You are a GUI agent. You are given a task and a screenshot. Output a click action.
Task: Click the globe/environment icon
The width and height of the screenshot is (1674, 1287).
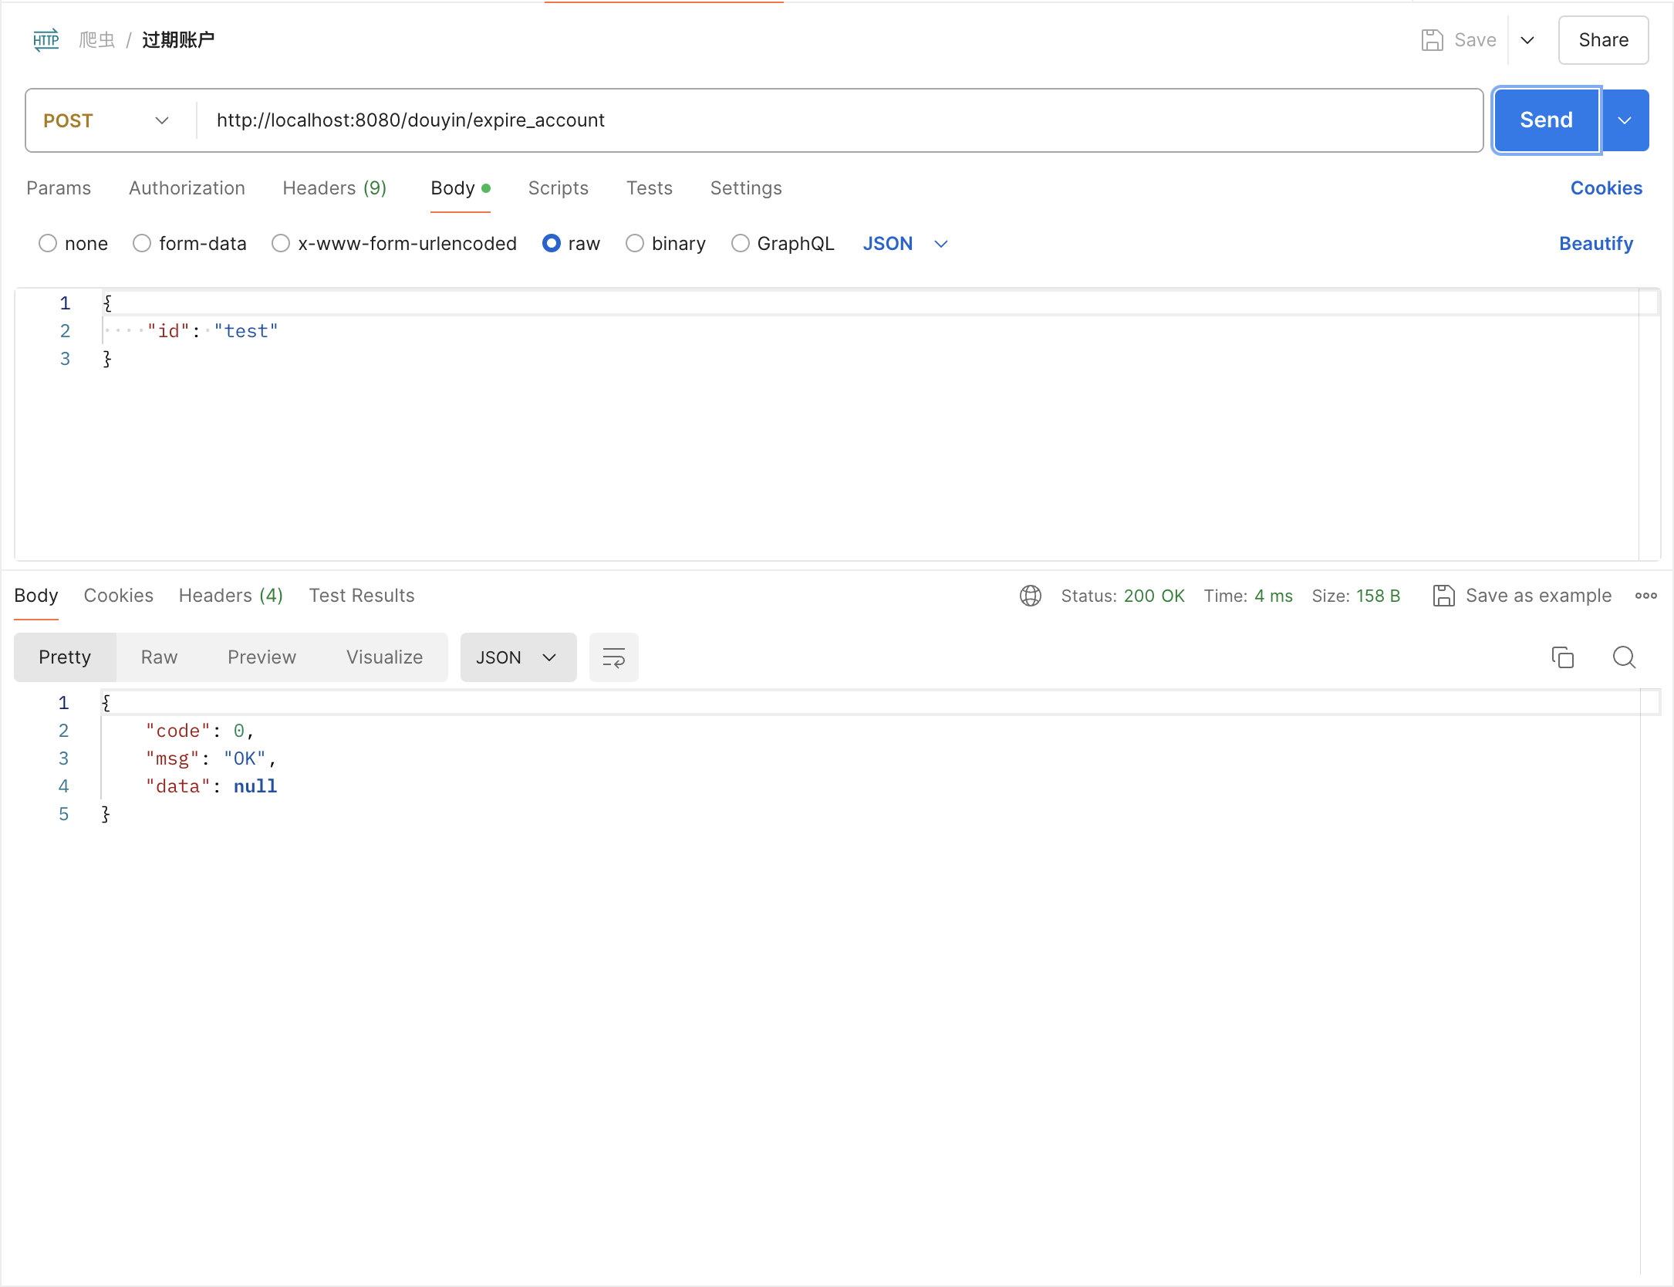click(x=1031, y=595)
